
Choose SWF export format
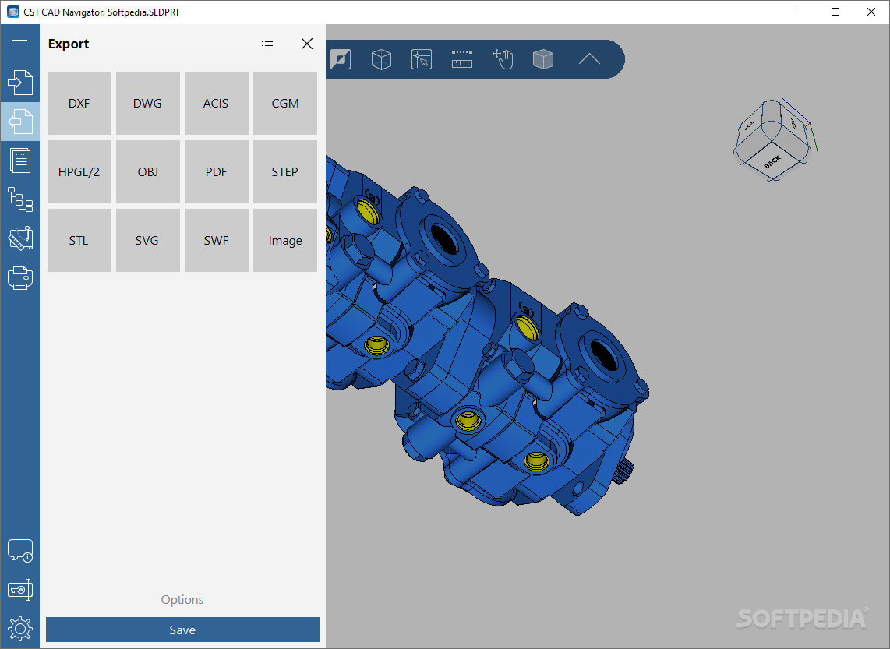coord(216,241)
